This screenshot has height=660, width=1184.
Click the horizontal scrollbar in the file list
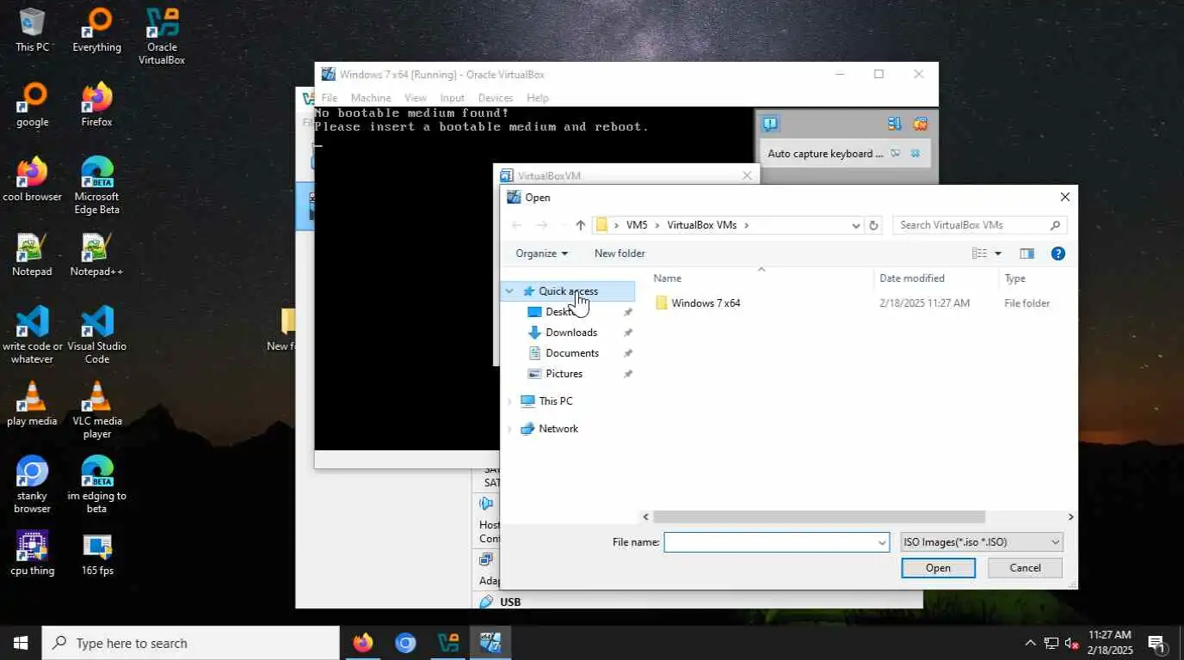[x=818, y=517]
